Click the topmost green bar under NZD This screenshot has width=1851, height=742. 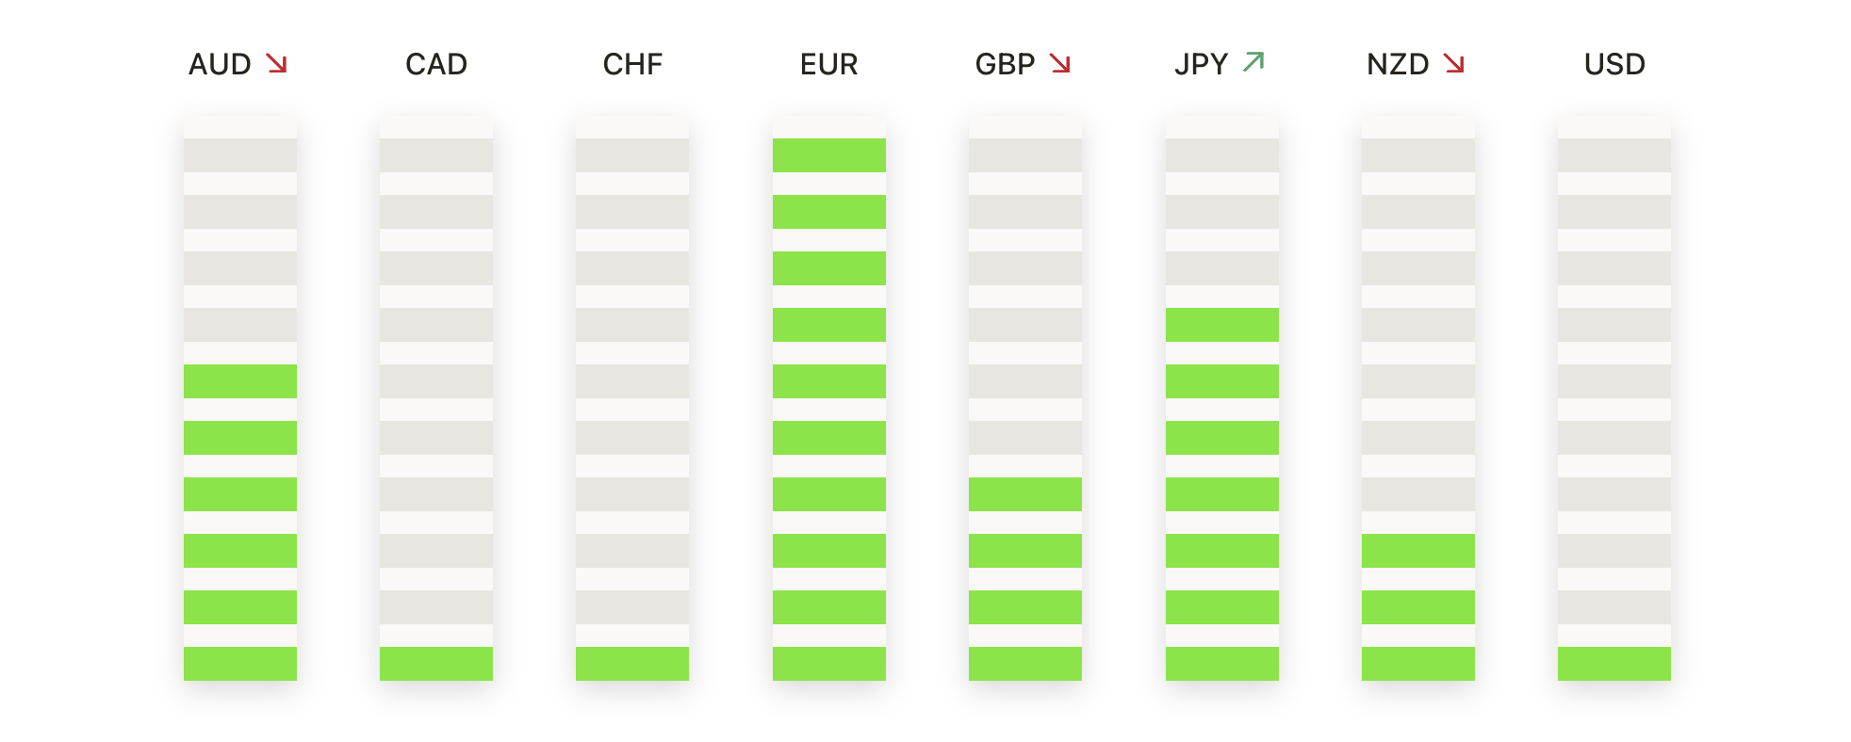pos(1418,551)
